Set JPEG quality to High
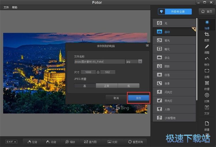This screenshot has width=216, height=147. point(85,86)
